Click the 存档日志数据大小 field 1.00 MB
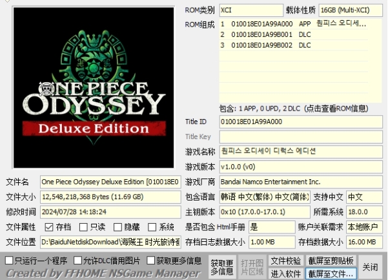388x280 pixels. pos(272,242)
